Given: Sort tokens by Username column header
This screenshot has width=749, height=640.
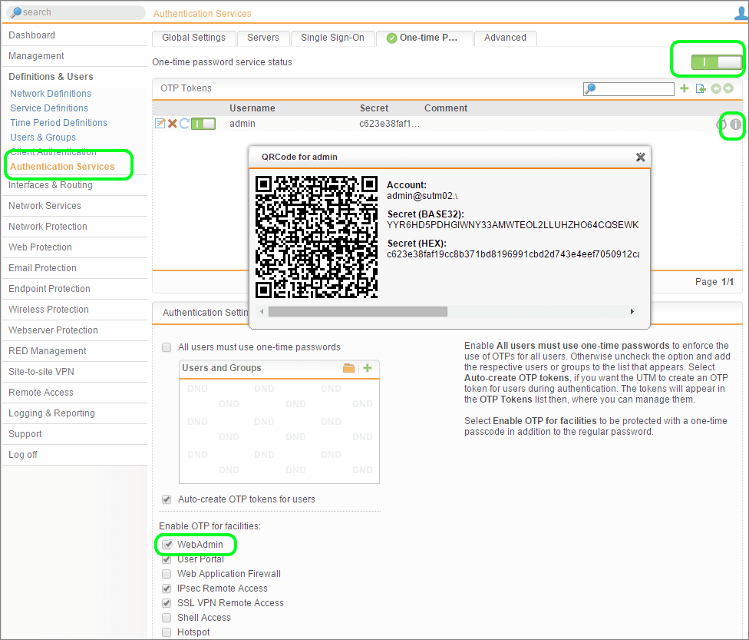Looking at the screenshot, I should click(x=252, y=108).
